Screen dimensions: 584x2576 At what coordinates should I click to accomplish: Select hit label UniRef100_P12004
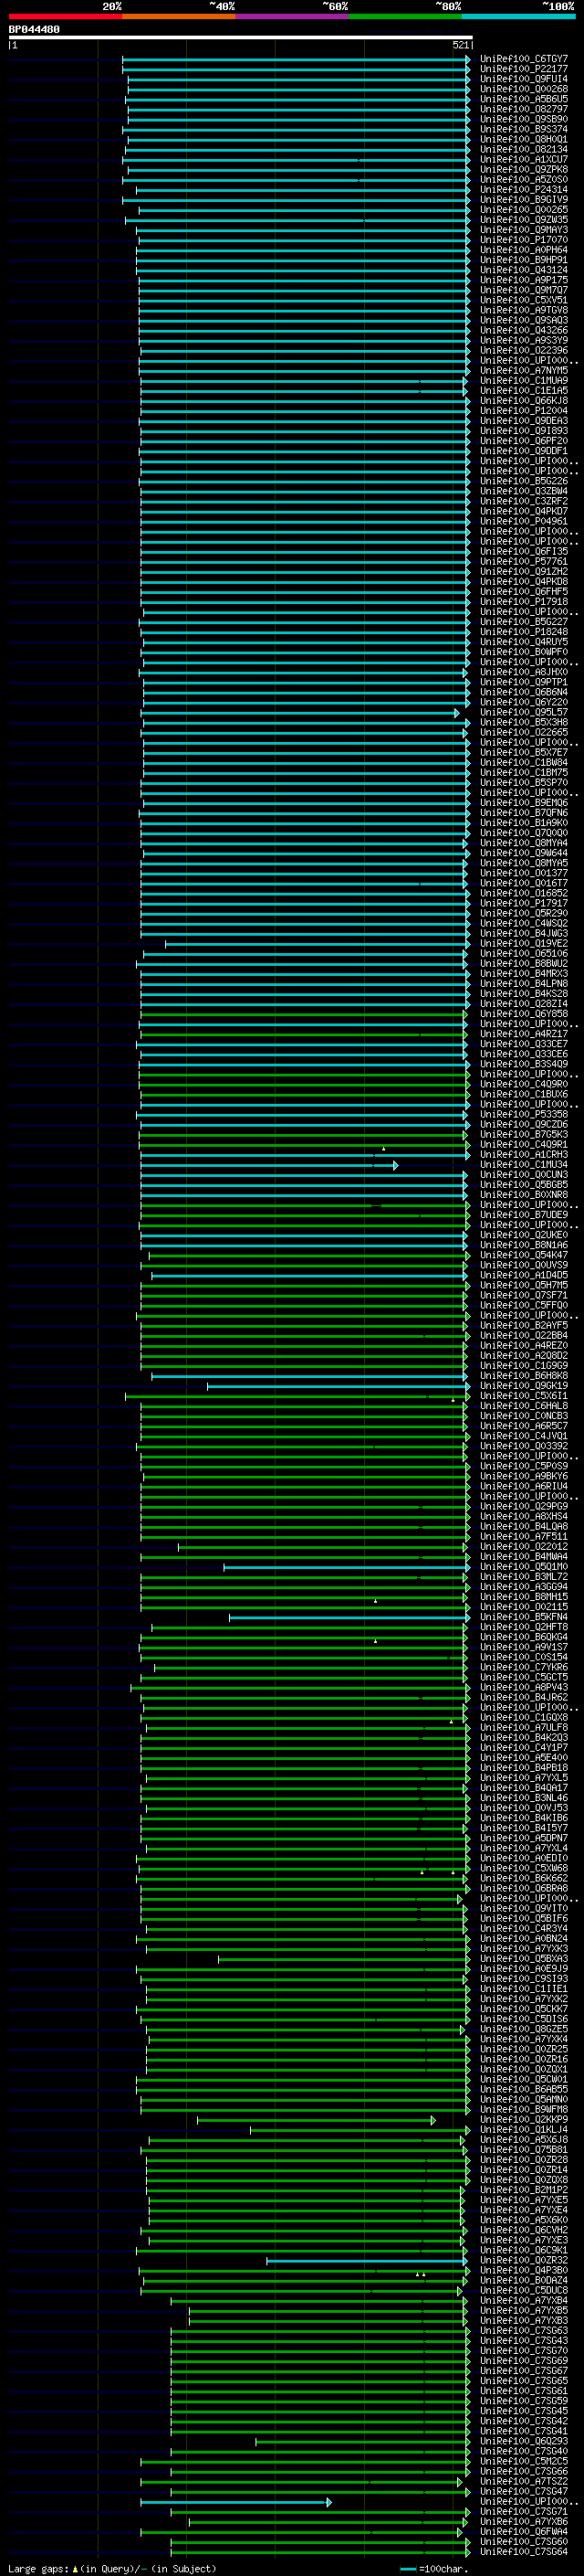coord(524,411)
